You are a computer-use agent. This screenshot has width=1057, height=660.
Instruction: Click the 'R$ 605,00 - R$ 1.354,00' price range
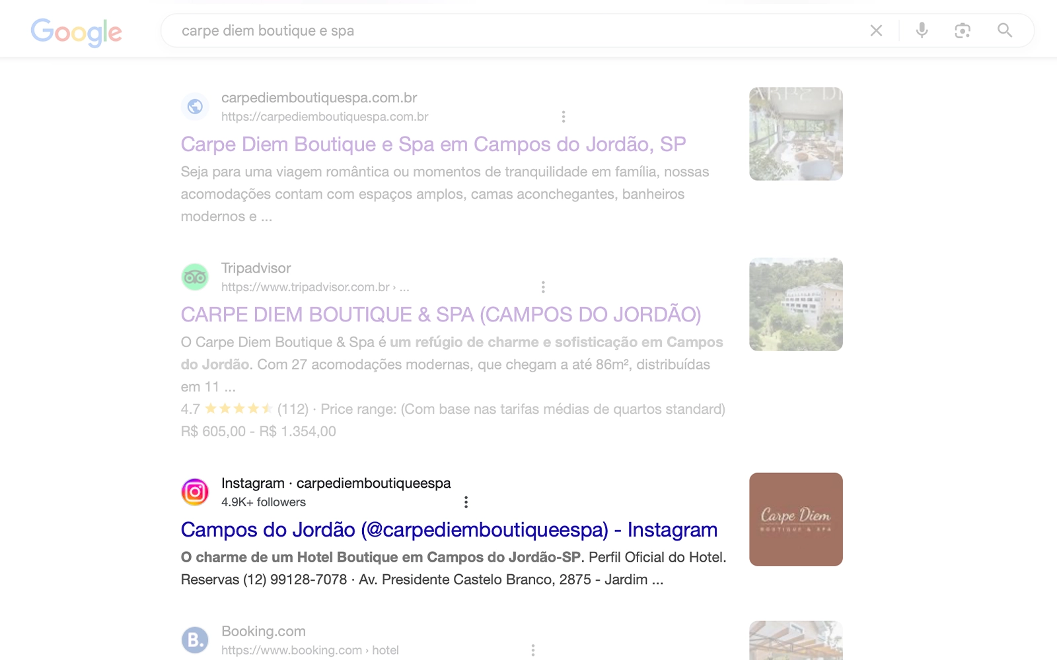click(x=258, y=432)
